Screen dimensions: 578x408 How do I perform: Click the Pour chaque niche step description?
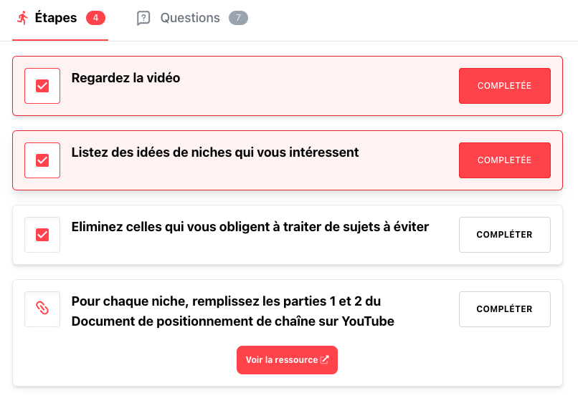click(232, 311)
